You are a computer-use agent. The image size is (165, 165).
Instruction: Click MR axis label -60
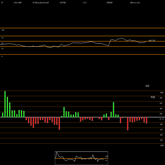pyautogui.click(x=161, y=135)
